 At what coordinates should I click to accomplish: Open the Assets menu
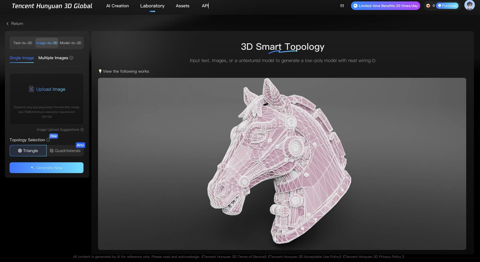click(x=182, y=6)
